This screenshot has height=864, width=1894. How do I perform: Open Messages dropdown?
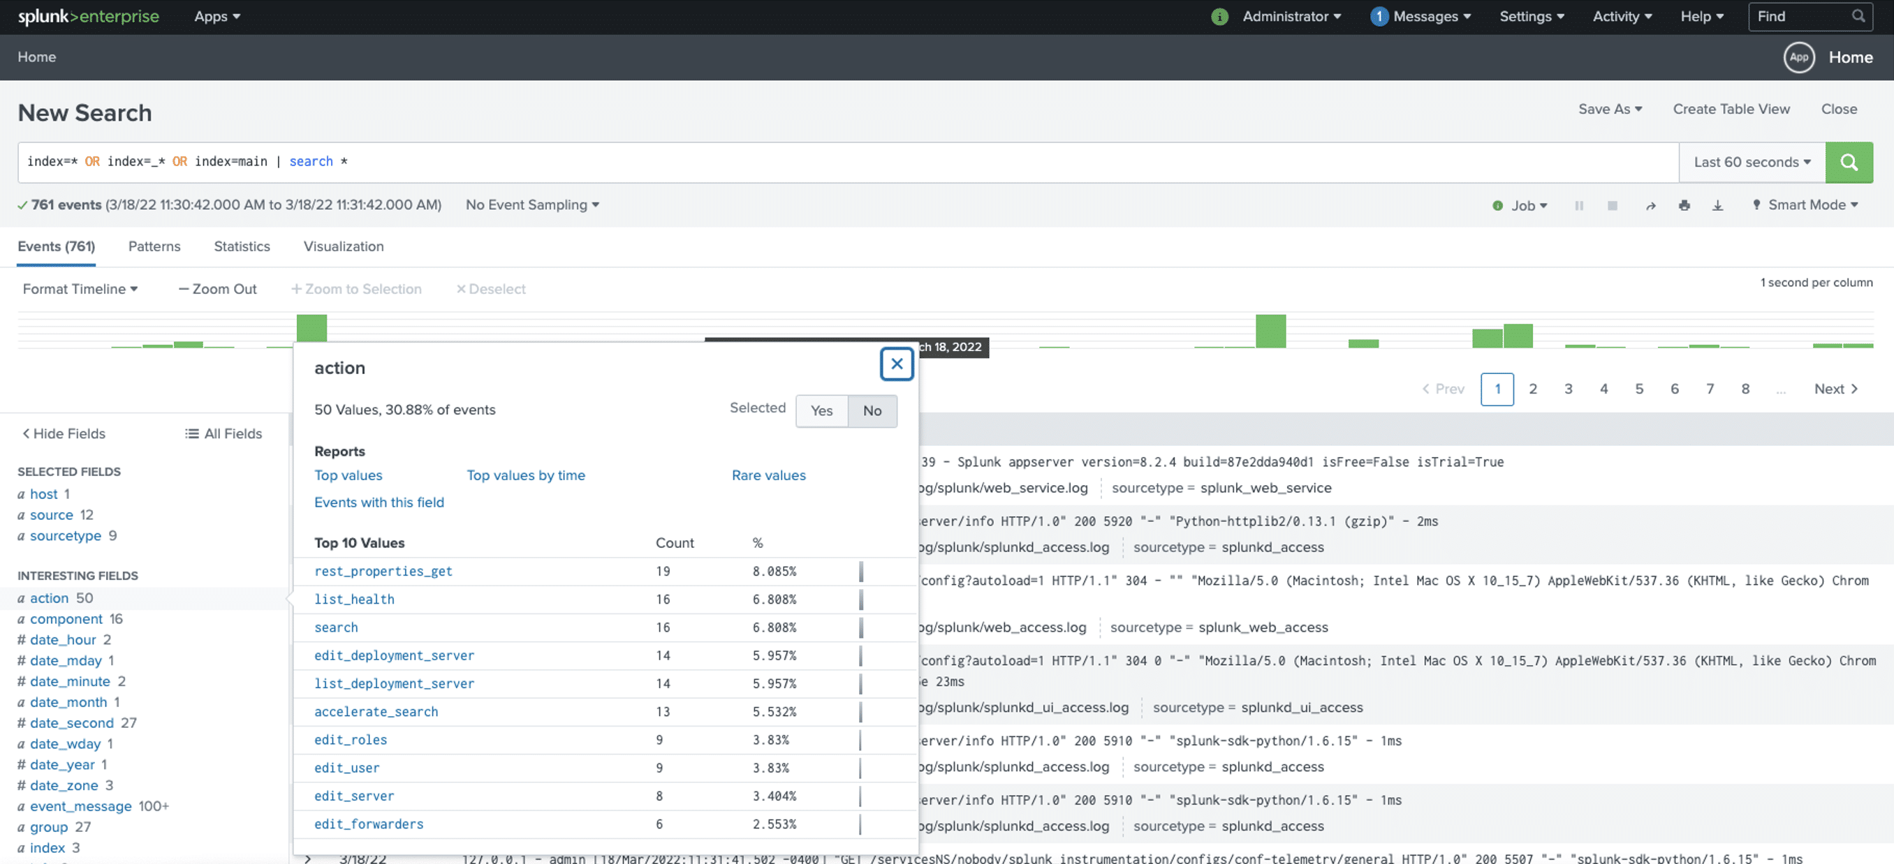pos(1432,16)
